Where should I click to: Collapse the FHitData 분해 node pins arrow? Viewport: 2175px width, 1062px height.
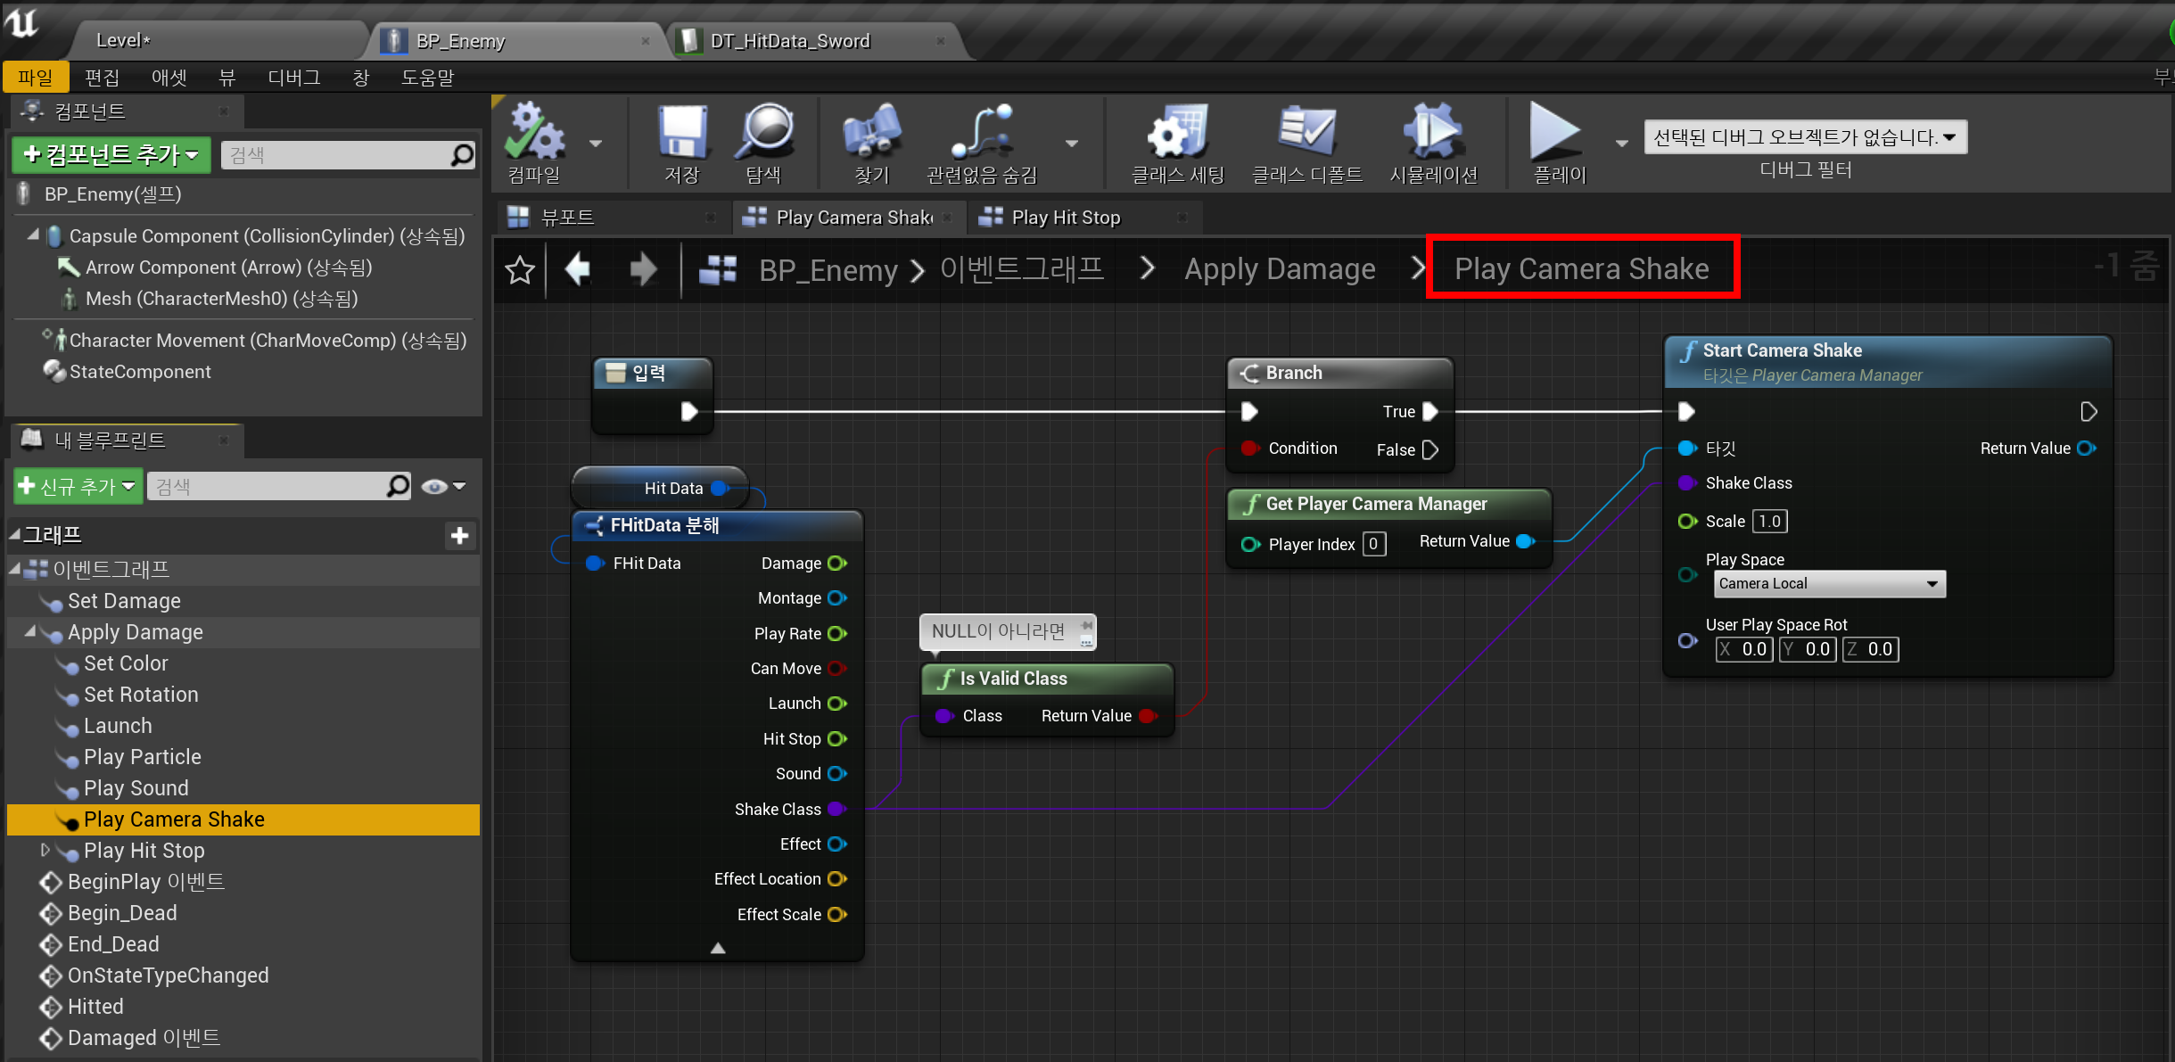pyautogui.click(x=718, y=948)
